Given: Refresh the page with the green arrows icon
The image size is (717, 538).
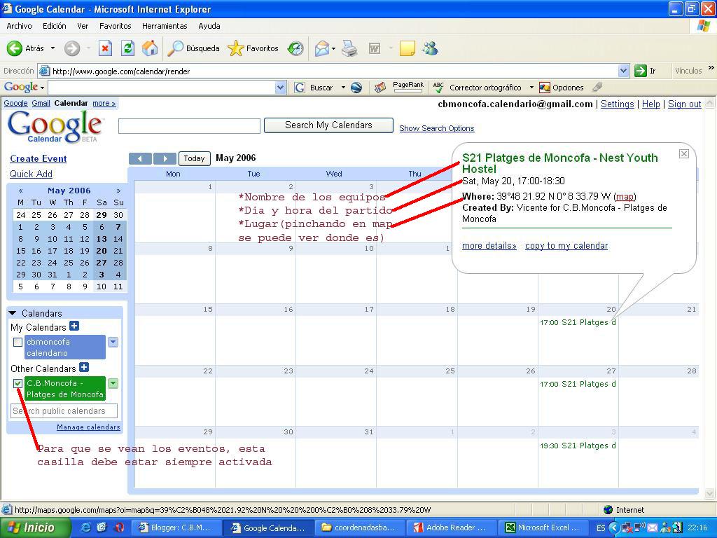Looking at the screenshot, I should pos(127,48).
